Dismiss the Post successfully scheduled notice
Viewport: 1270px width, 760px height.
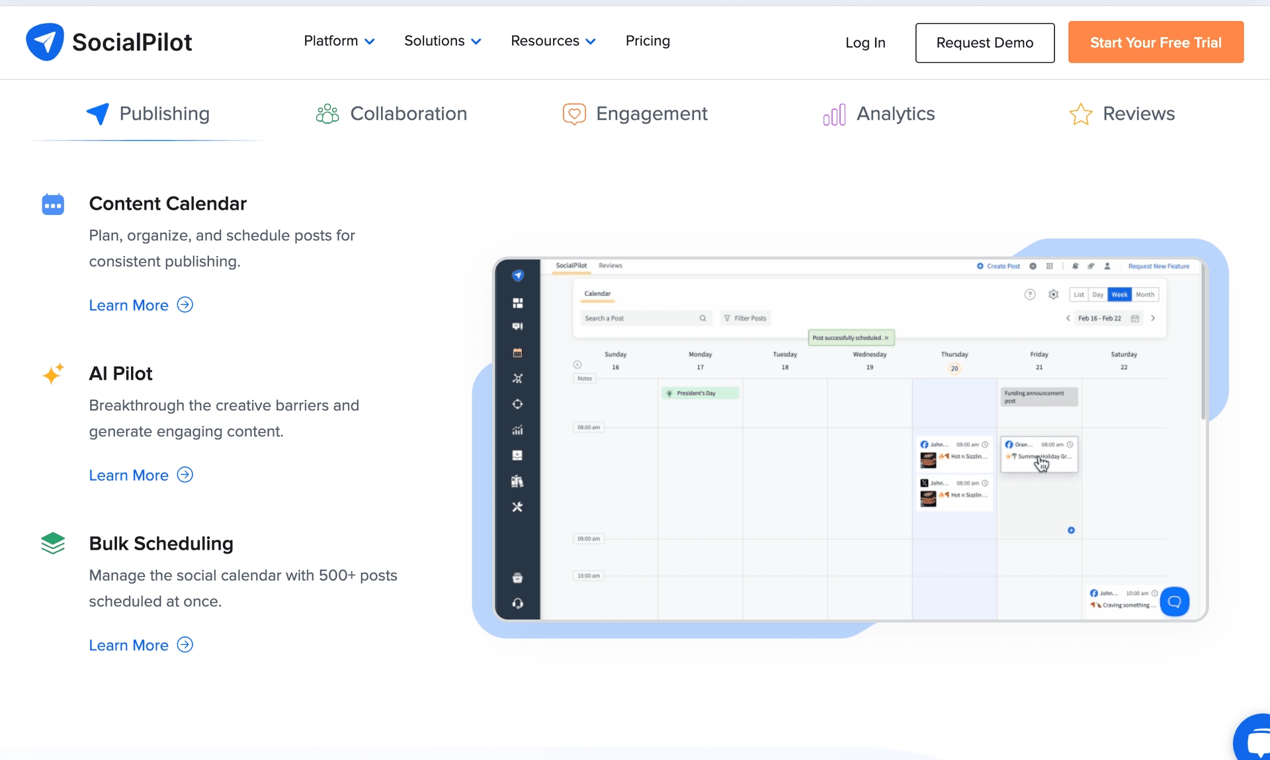(887, 337)
